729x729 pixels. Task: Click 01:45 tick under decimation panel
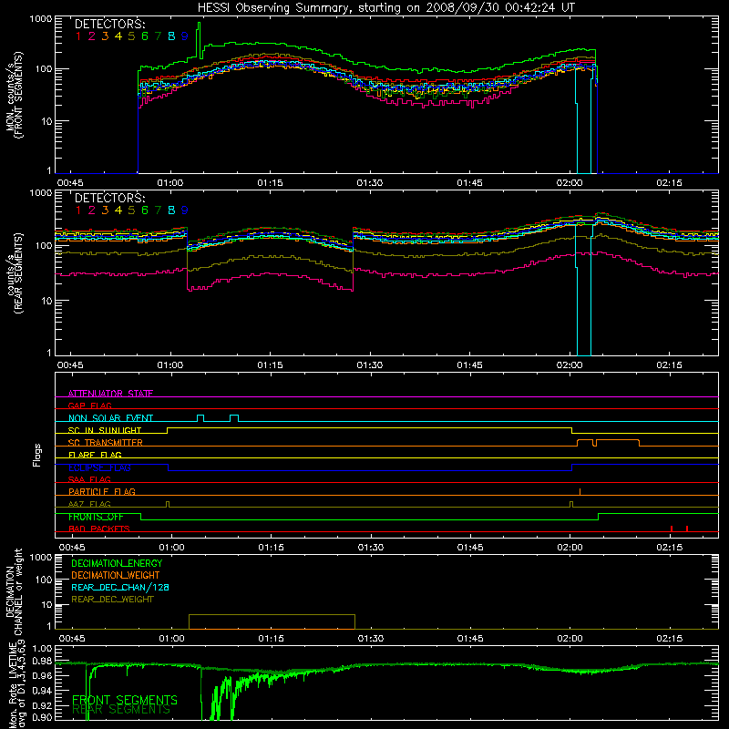pyautogui.click(x=470, y=639)
